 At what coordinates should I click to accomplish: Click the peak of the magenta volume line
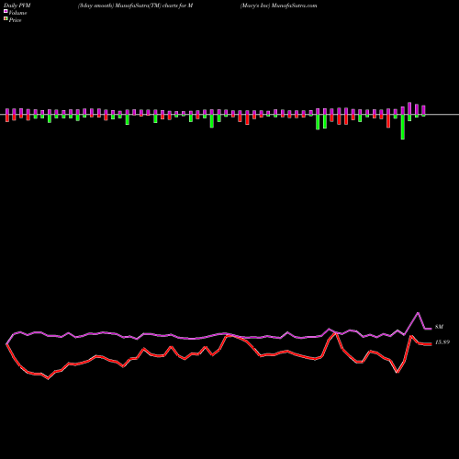click(418, 313)
